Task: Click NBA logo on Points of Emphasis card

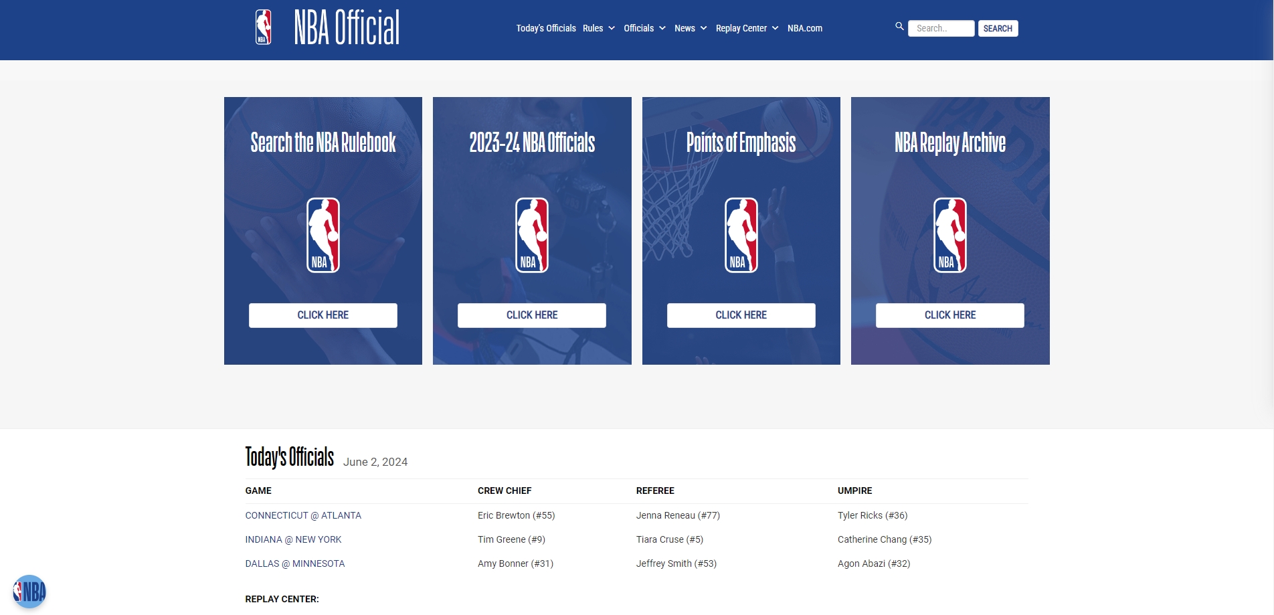Action: 741,235
